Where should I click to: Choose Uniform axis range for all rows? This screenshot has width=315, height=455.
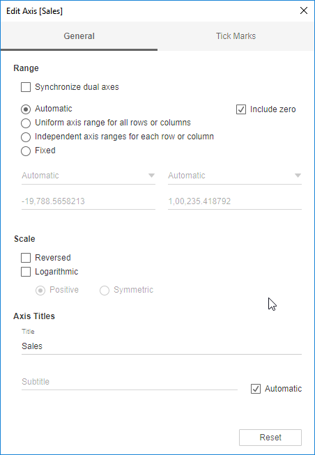point(26,123)
